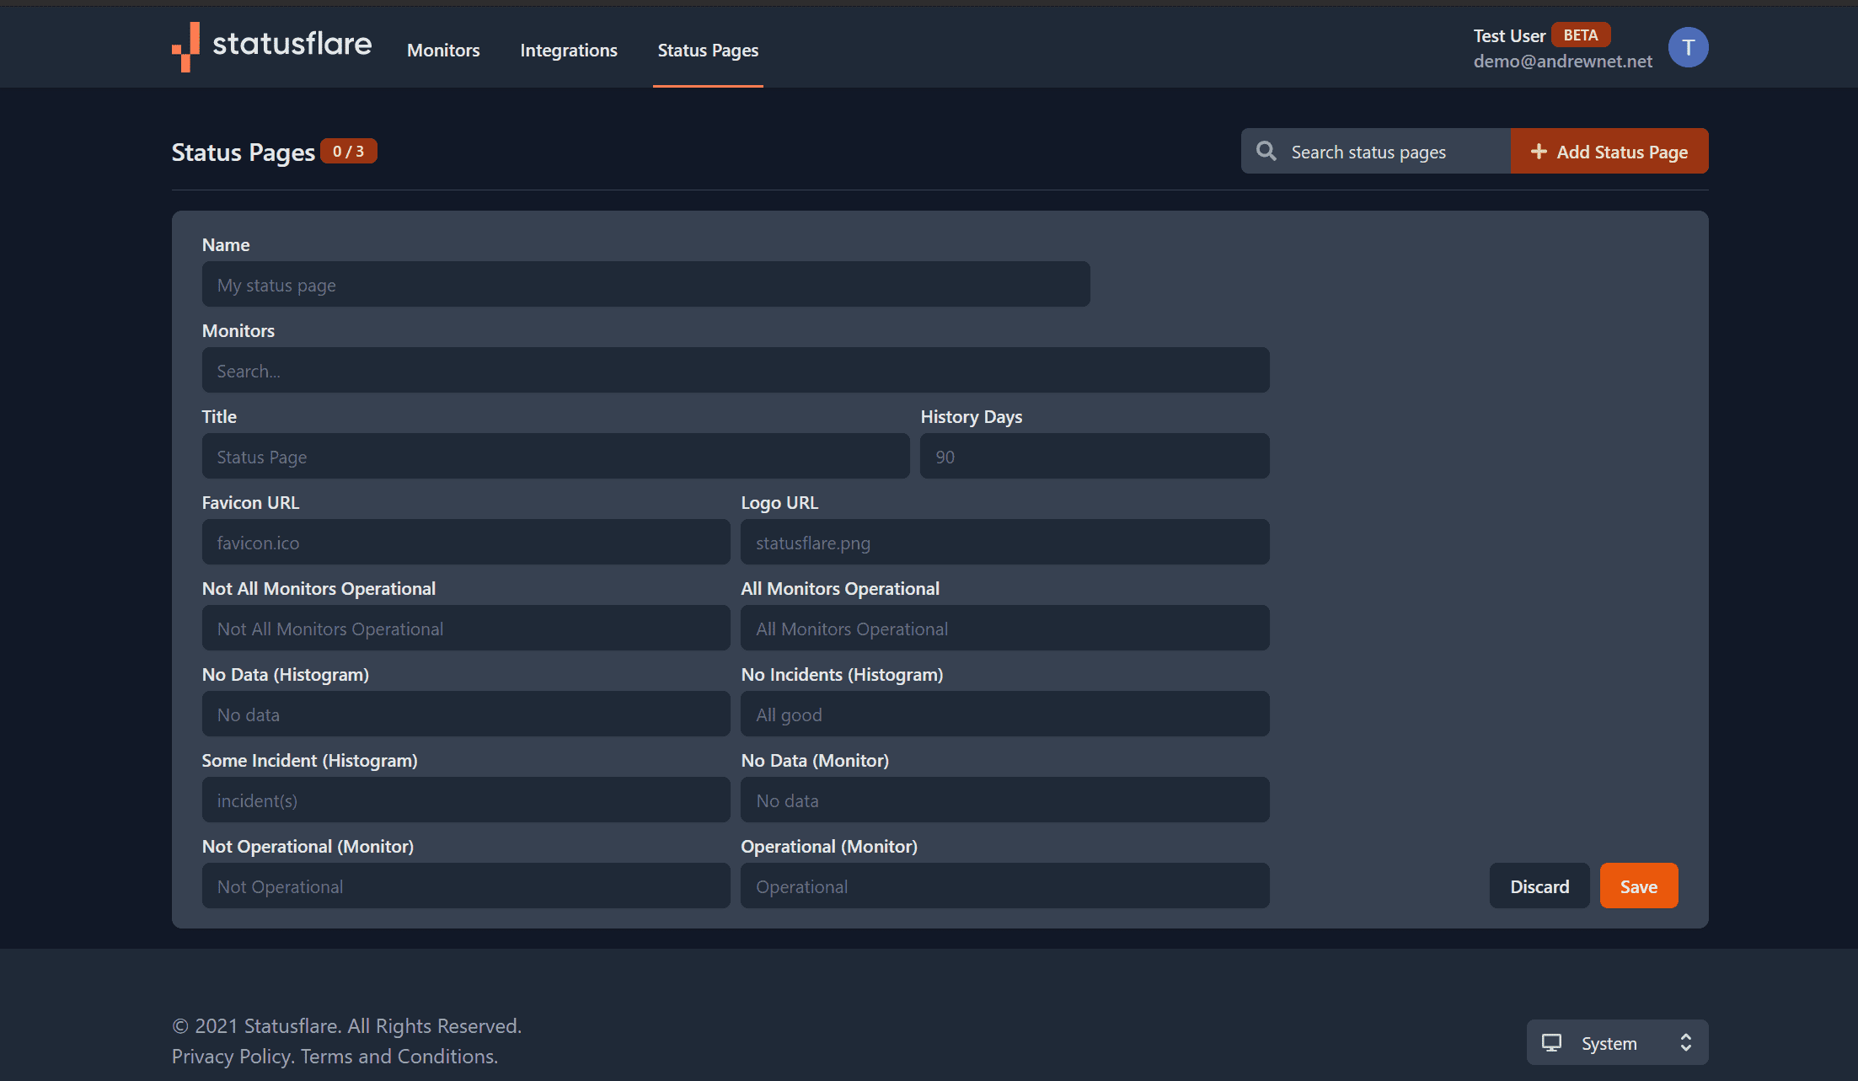The image size is (1858, 1081).
Task: Open Terms and Conditions link
Action: [399, 1057]
